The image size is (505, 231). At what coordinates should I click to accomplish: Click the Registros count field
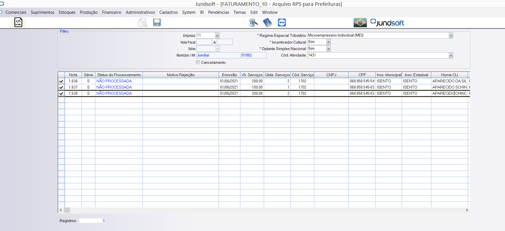click(93, 221)
